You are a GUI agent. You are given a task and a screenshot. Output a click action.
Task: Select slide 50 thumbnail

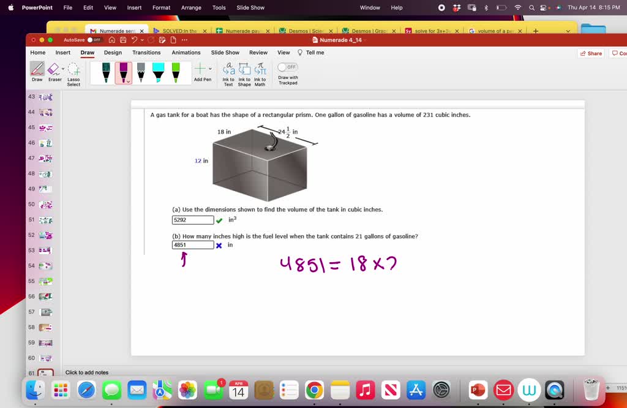point(47,205)
